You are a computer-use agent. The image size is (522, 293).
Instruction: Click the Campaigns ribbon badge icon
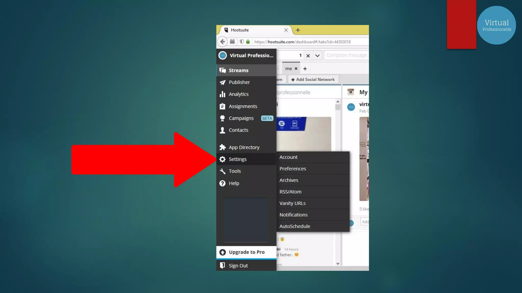223,118
